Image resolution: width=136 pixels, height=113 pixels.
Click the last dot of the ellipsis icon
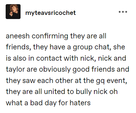(126, 12)
